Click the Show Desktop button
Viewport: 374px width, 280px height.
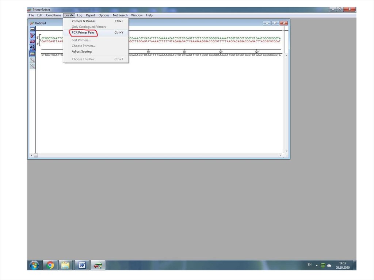[x=355, y=265]
